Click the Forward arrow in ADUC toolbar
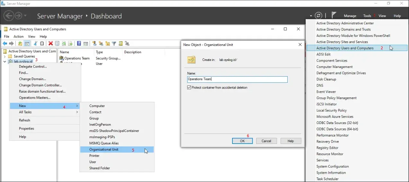The image size is (409, 182). [x=11, y=44]
